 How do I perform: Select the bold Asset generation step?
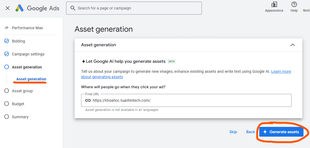(27, 67)
